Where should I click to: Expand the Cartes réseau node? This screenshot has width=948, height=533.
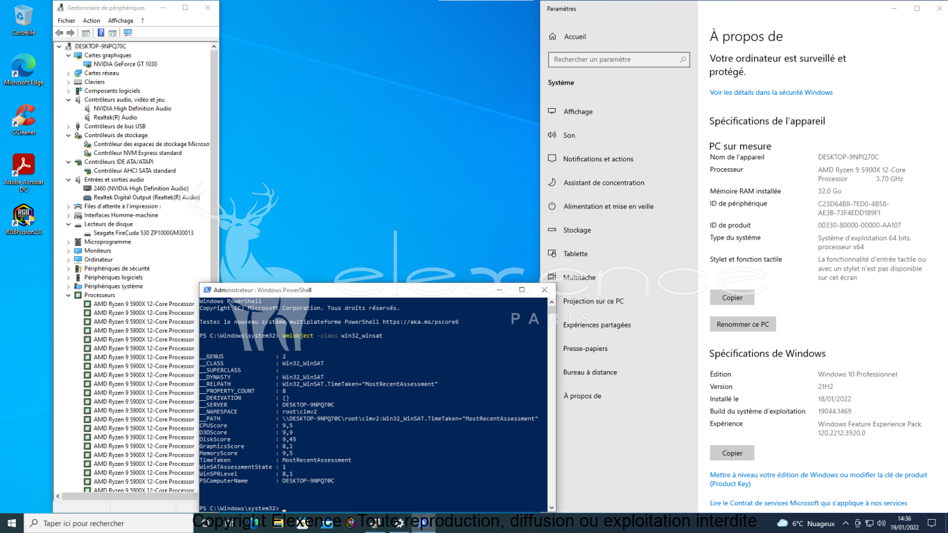click(x=68, y=73)
